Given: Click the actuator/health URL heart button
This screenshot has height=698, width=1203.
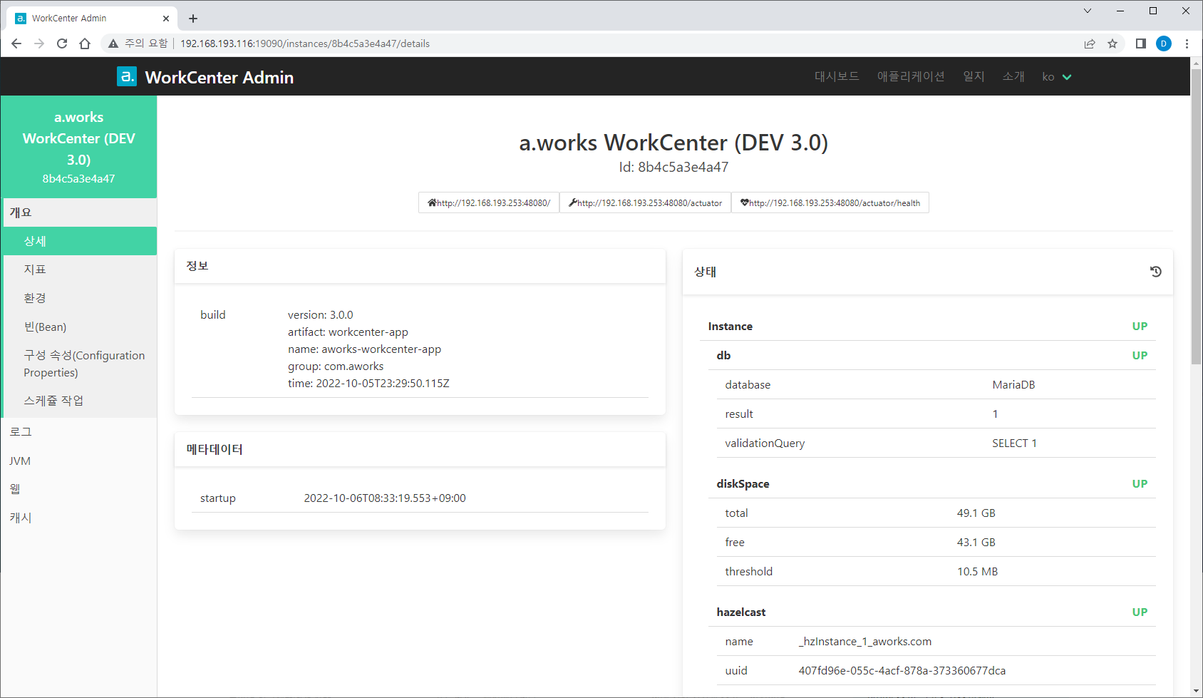Looking at the screenshot, I should pos(830,202).
